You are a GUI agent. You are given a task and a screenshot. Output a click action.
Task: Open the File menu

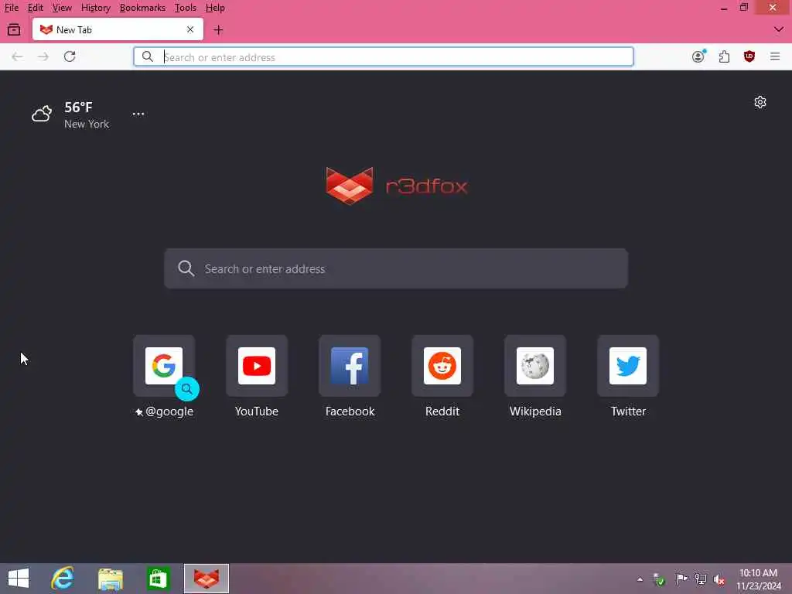tap(11, 8)
